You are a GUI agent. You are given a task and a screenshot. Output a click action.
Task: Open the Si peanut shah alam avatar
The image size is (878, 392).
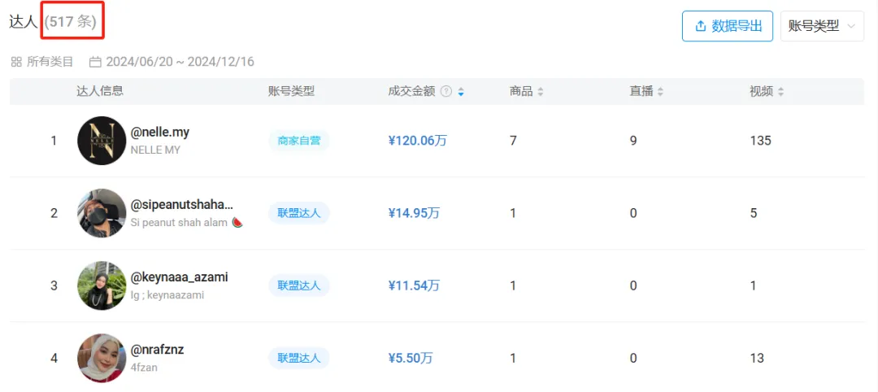point(102,213)
